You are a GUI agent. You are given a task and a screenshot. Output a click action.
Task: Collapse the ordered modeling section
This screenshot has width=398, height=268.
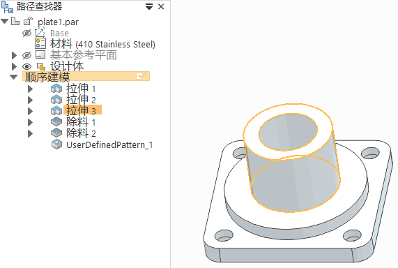pos(13,77)
